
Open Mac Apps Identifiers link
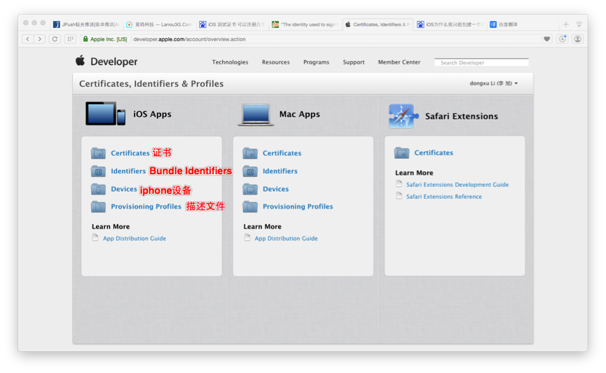[x=280, y=171]
